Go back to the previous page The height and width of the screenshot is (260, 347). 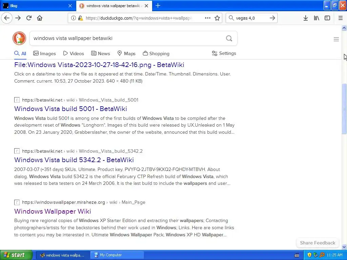tap(7, 18)
